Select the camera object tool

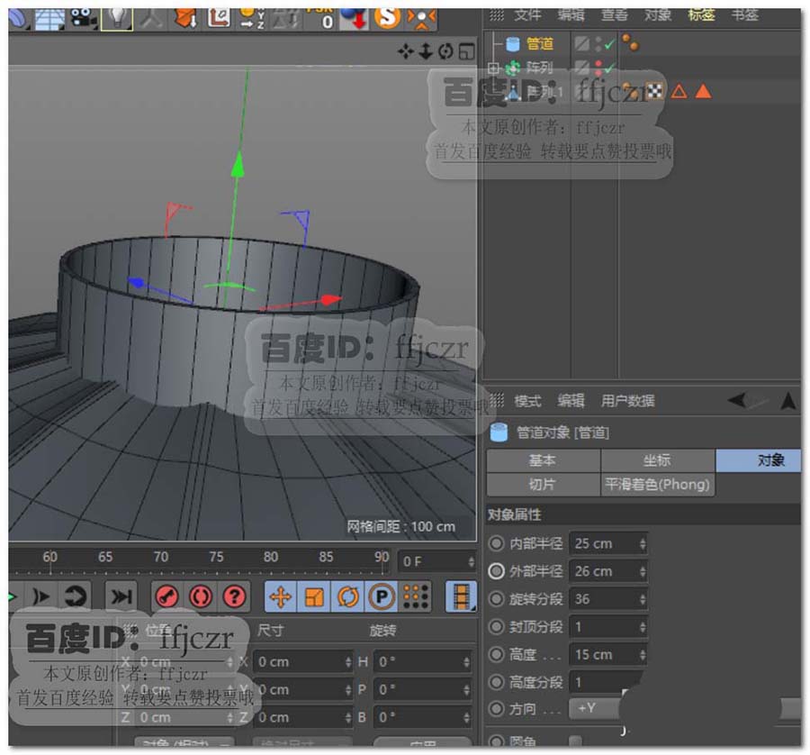tap(83, 19)
